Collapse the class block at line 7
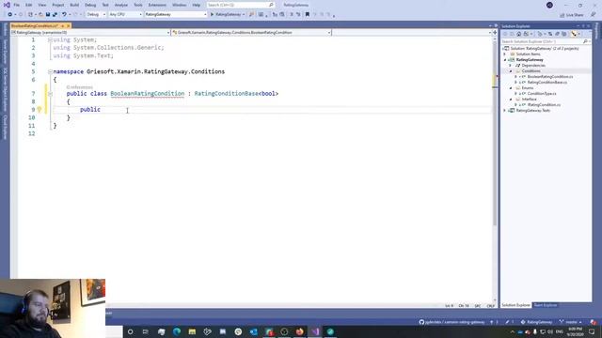Screen dimensions: 602x338 [50, 94]
